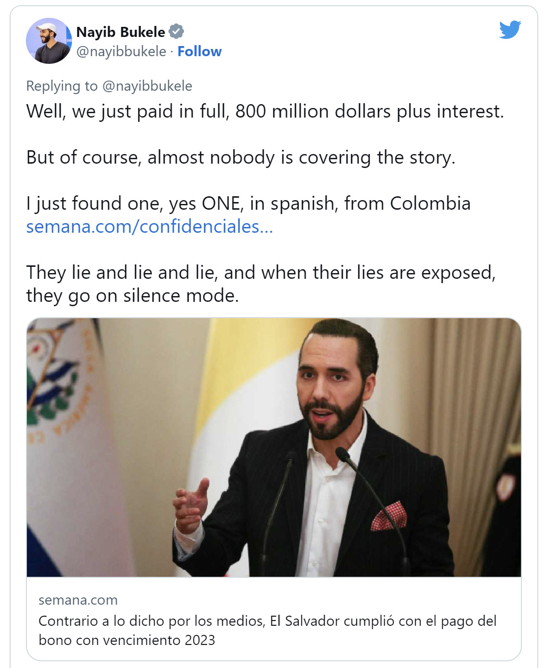
Task: Open the article preview photo
Action: pos(274,447)
